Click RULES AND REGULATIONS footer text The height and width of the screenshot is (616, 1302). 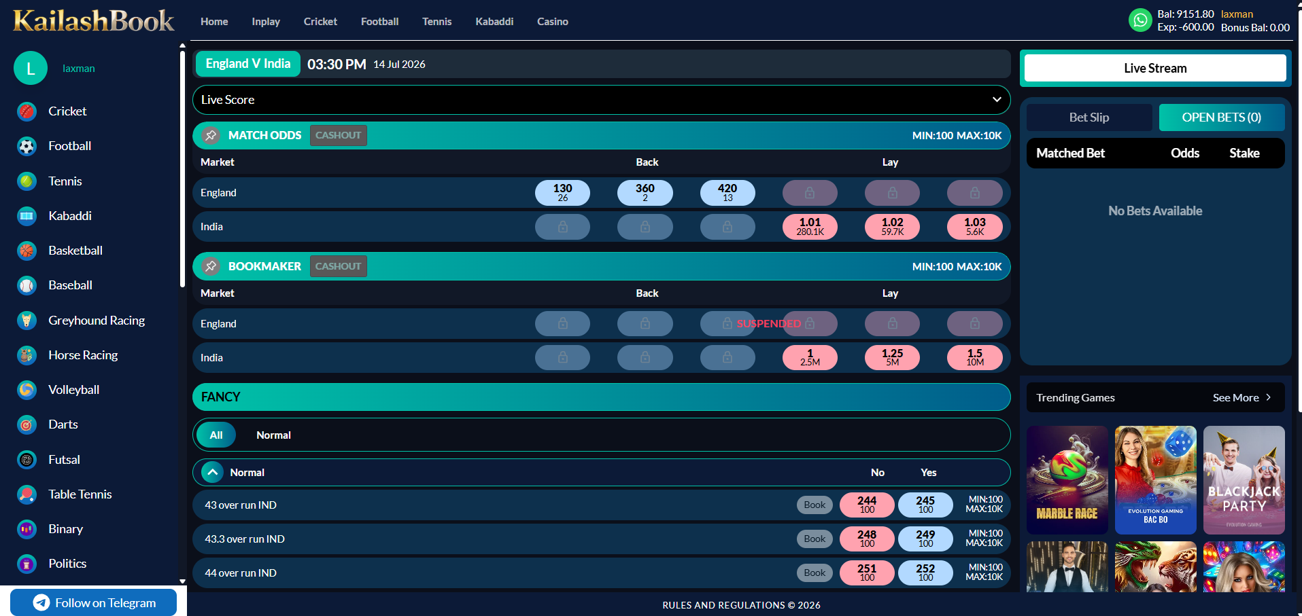pos(741,605)
